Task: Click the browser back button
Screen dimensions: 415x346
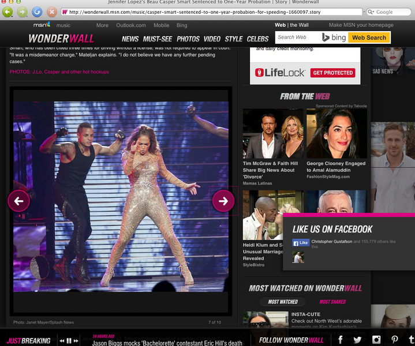Action: pyautogui.click(x=8, y=12)
